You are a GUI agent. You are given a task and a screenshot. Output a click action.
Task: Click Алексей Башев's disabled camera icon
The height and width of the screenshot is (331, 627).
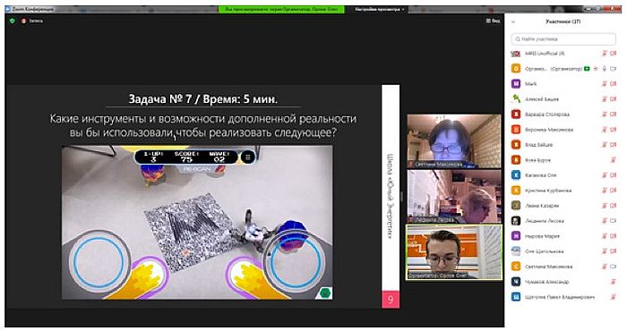614,99
